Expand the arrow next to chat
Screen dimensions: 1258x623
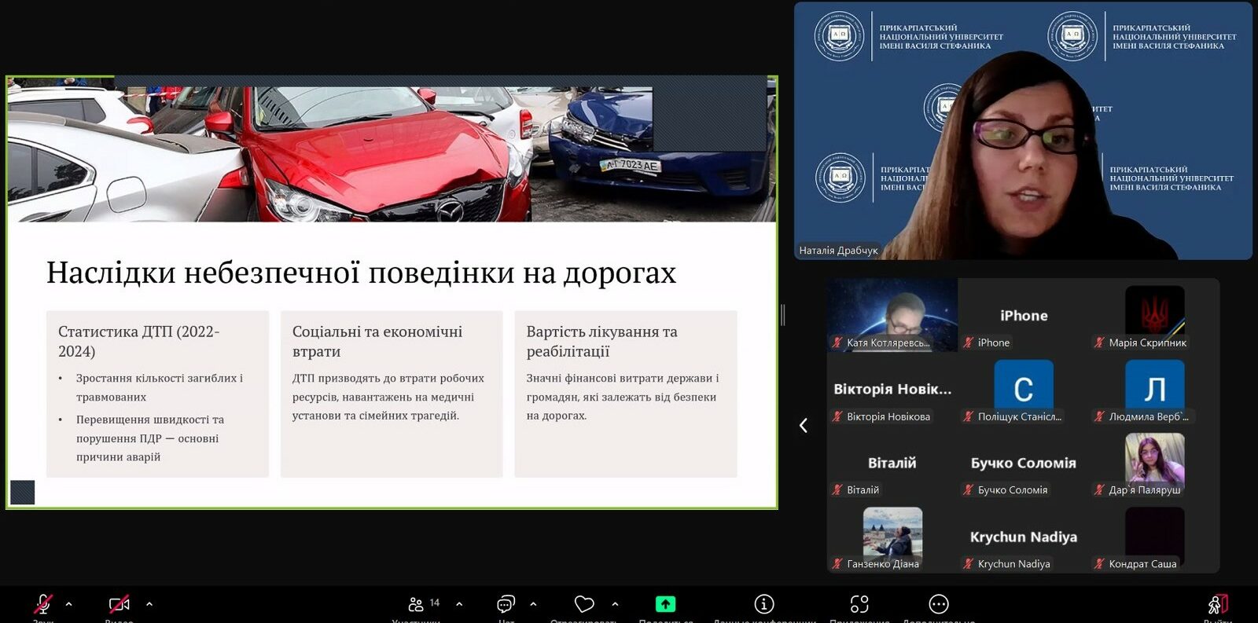point(533,604)
